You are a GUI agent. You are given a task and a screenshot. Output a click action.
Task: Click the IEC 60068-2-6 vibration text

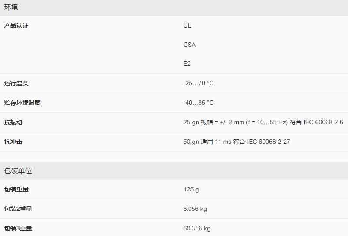click(323, 122)
